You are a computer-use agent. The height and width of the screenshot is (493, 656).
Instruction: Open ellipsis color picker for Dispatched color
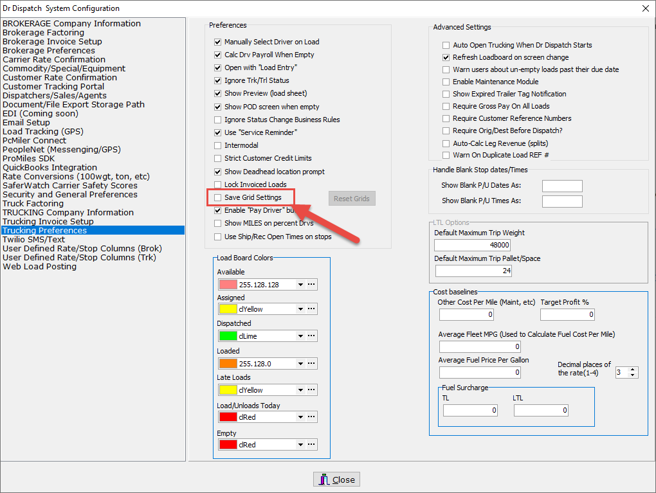coord(311,336)
